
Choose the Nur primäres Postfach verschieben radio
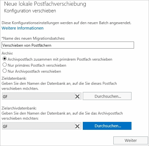4,65
